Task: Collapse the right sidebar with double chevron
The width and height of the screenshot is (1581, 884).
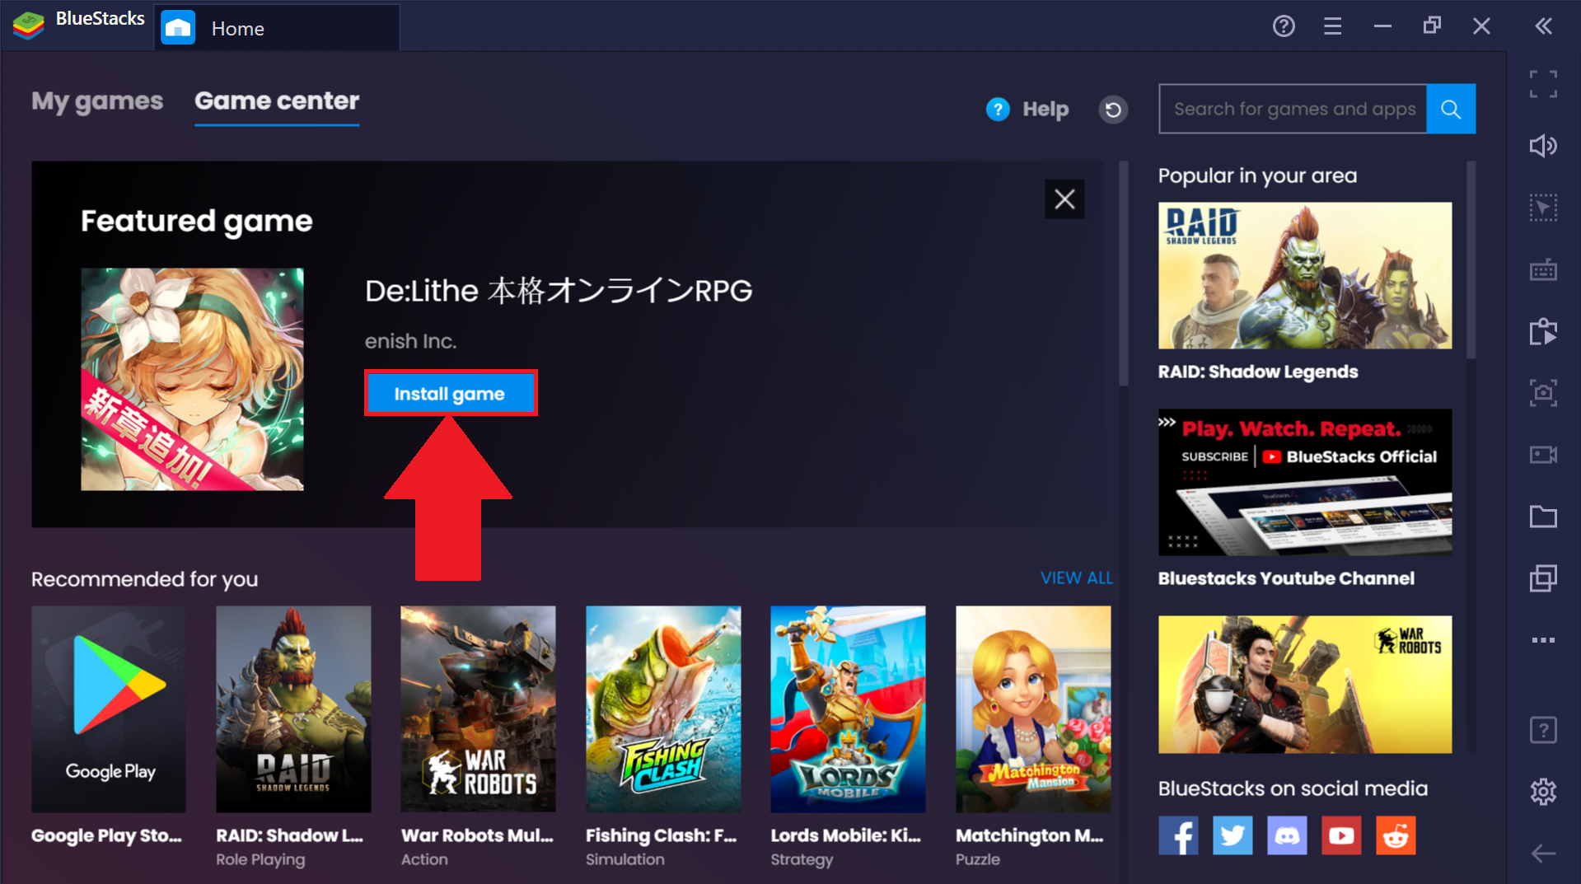Action: 1543,26
